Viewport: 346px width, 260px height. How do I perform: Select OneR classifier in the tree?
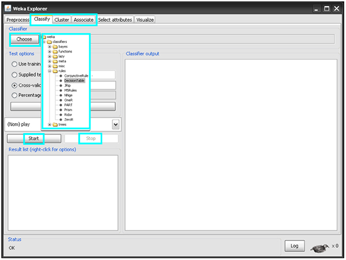pos(68,100)
